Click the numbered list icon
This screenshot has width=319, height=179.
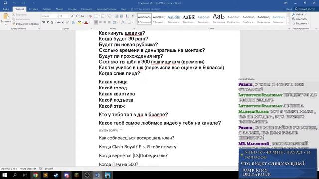point(103,16)
